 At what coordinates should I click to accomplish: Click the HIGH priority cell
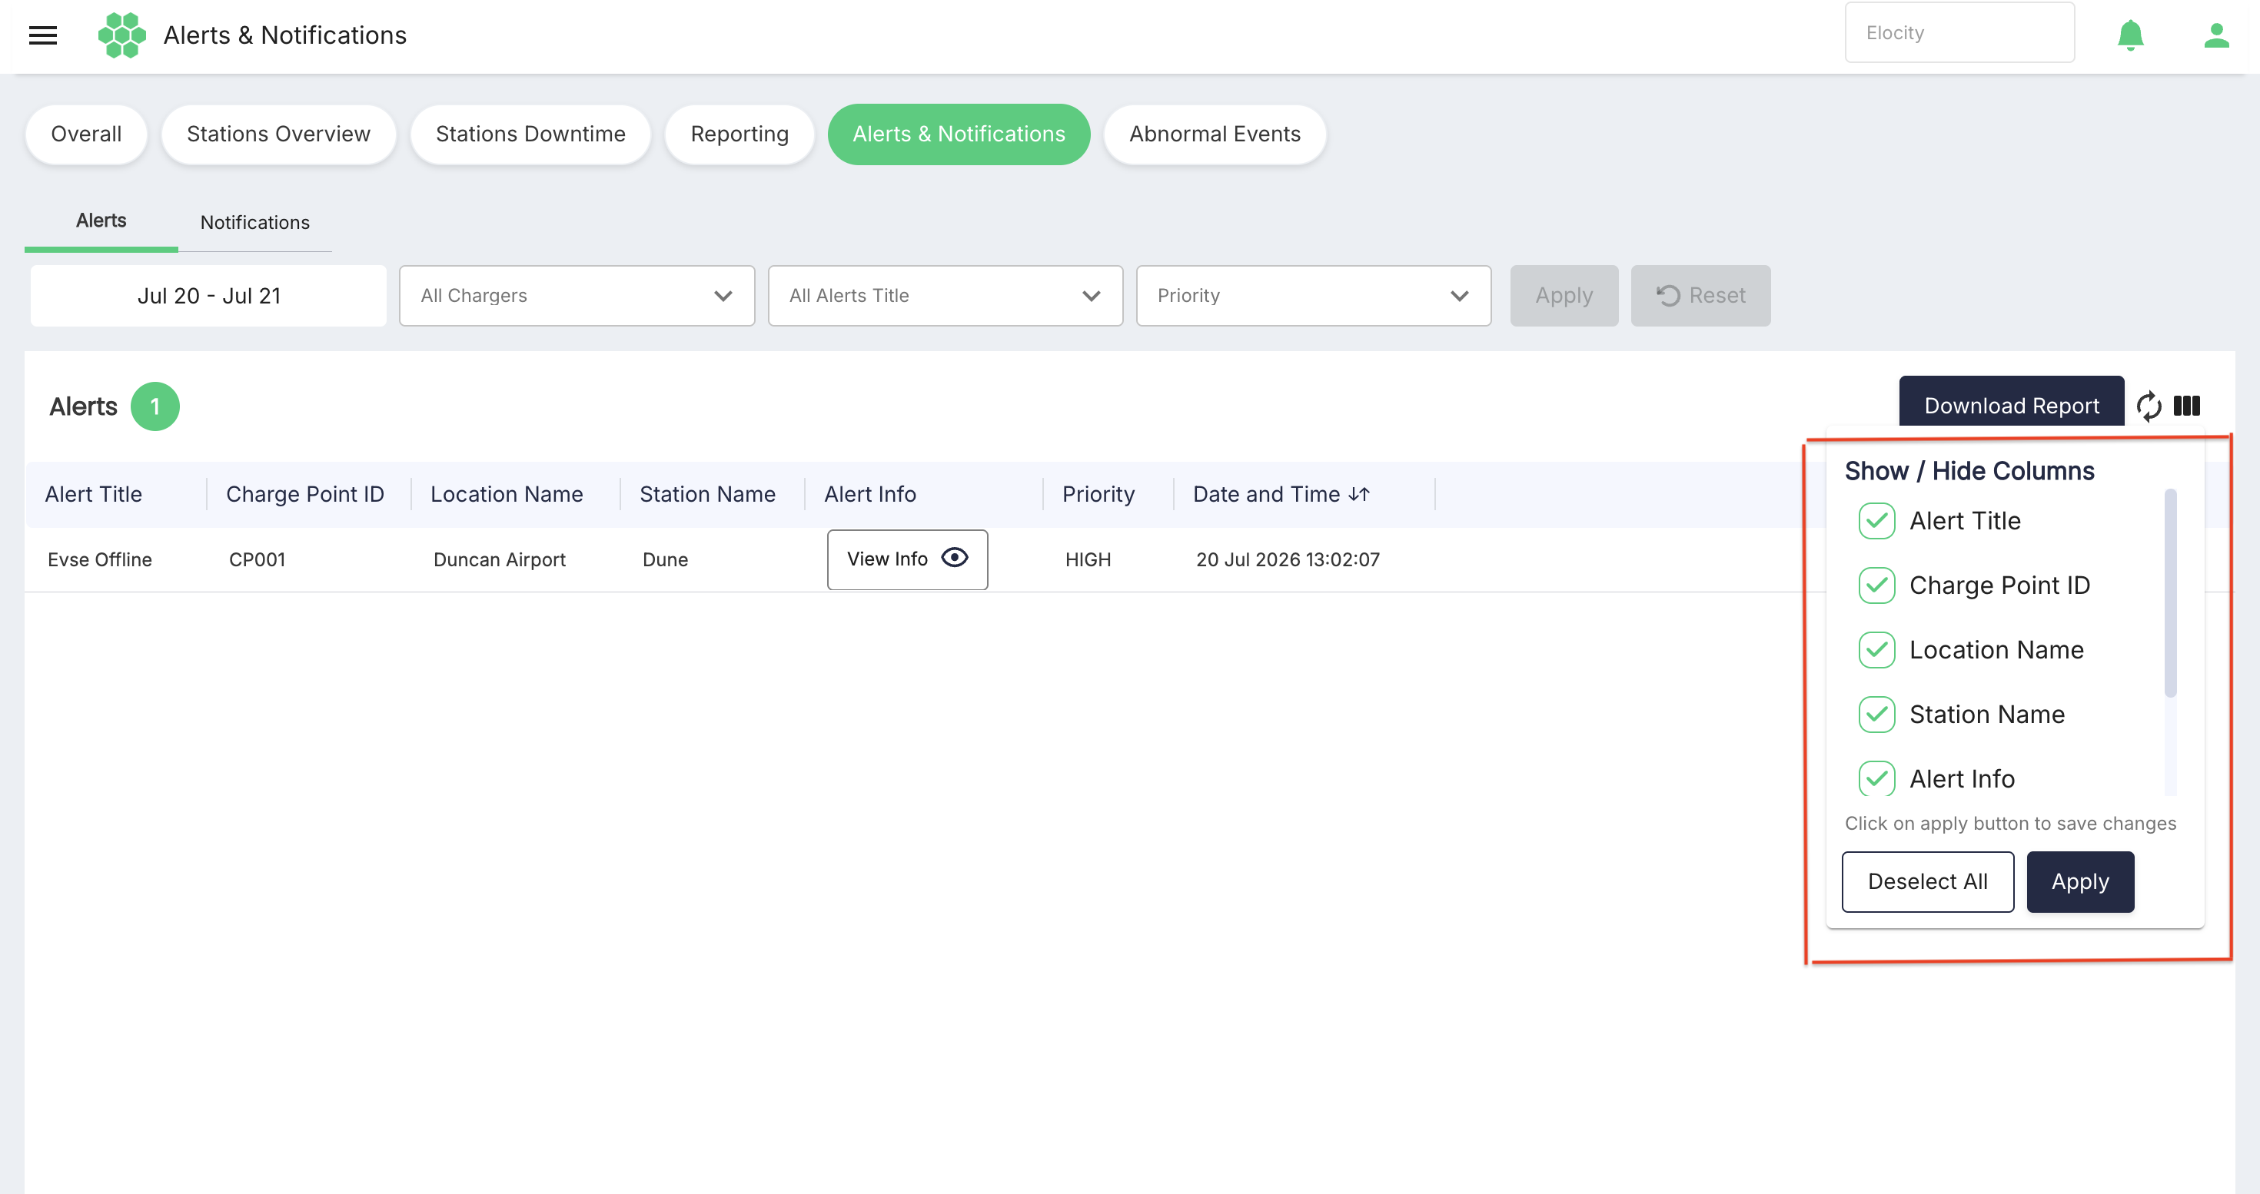pos(1088,559)
